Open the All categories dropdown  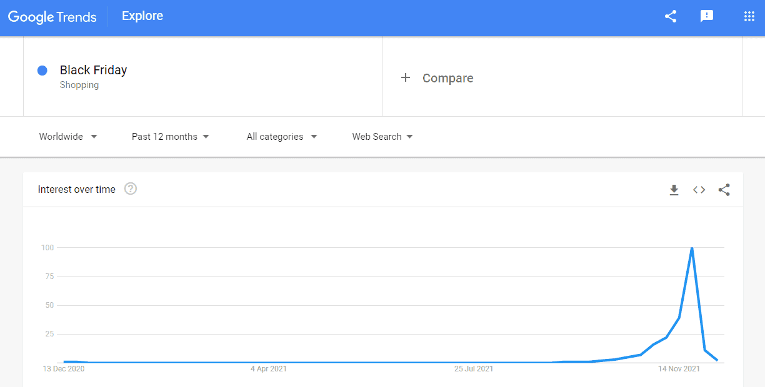tap(282, 137)
